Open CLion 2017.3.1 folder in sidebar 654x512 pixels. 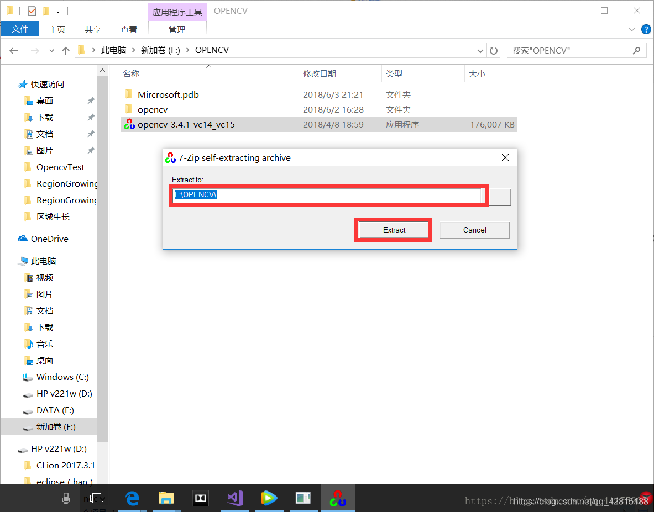pyautogui.click(x=65, y=466)
